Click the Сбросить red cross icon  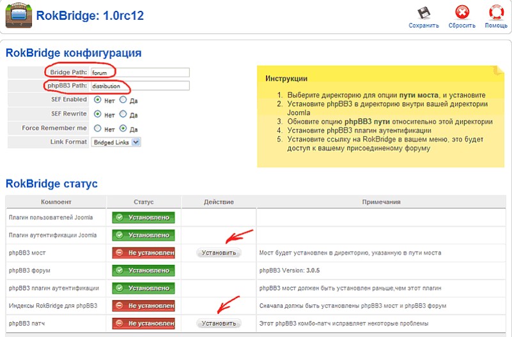(462, 13)
